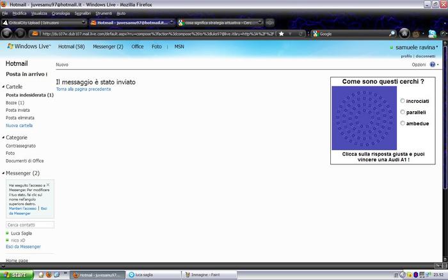Select the Hotmail juvesamu97 browser tab
Image resolution: width=448 pixels, height=280 pixels.
click(132, 22)
